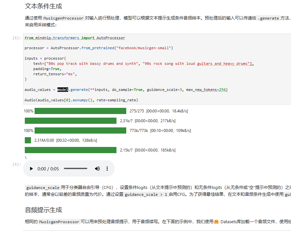Click guidance_scale=3 in generate call

(x=164, y=90)
